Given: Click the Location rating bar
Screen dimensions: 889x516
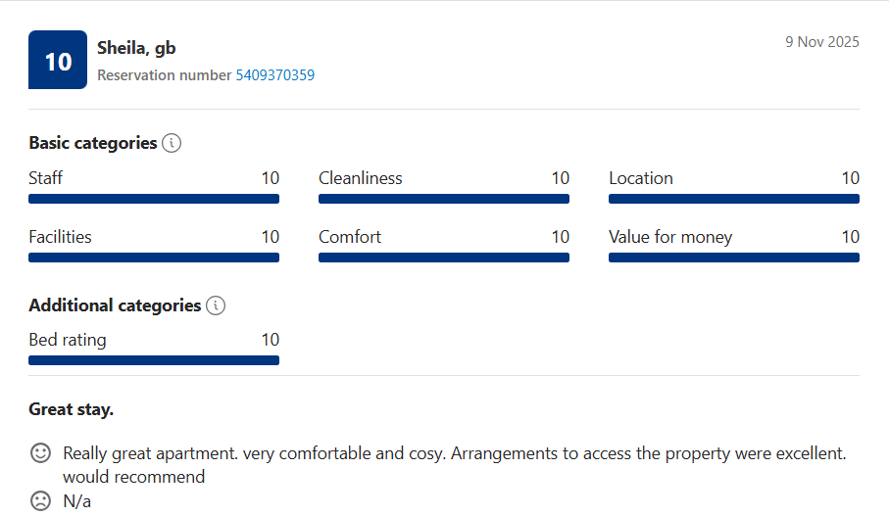Looking at the screenshot, I should click(x=734, y=199).
